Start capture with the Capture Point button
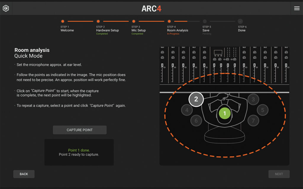 pos(80,130)
